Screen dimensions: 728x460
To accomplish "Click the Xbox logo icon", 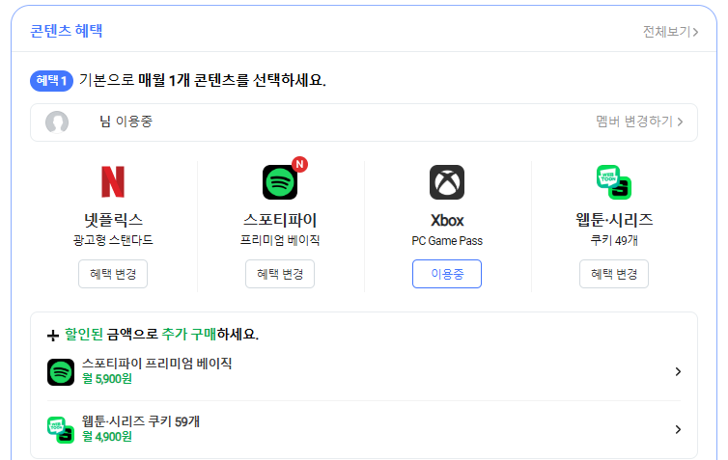I will pos(447,182).
